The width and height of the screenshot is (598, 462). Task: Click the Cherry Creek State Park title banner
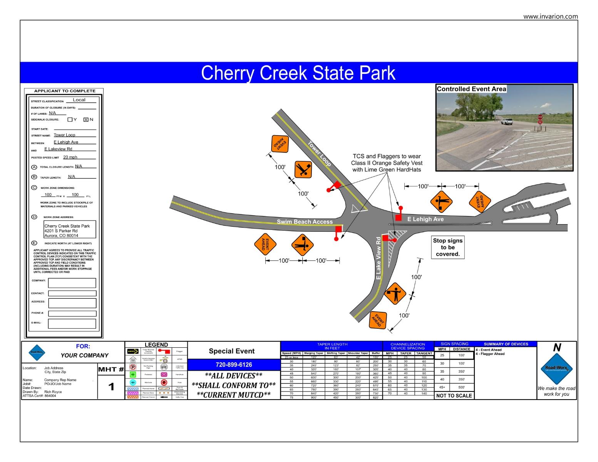click(298, 72)
